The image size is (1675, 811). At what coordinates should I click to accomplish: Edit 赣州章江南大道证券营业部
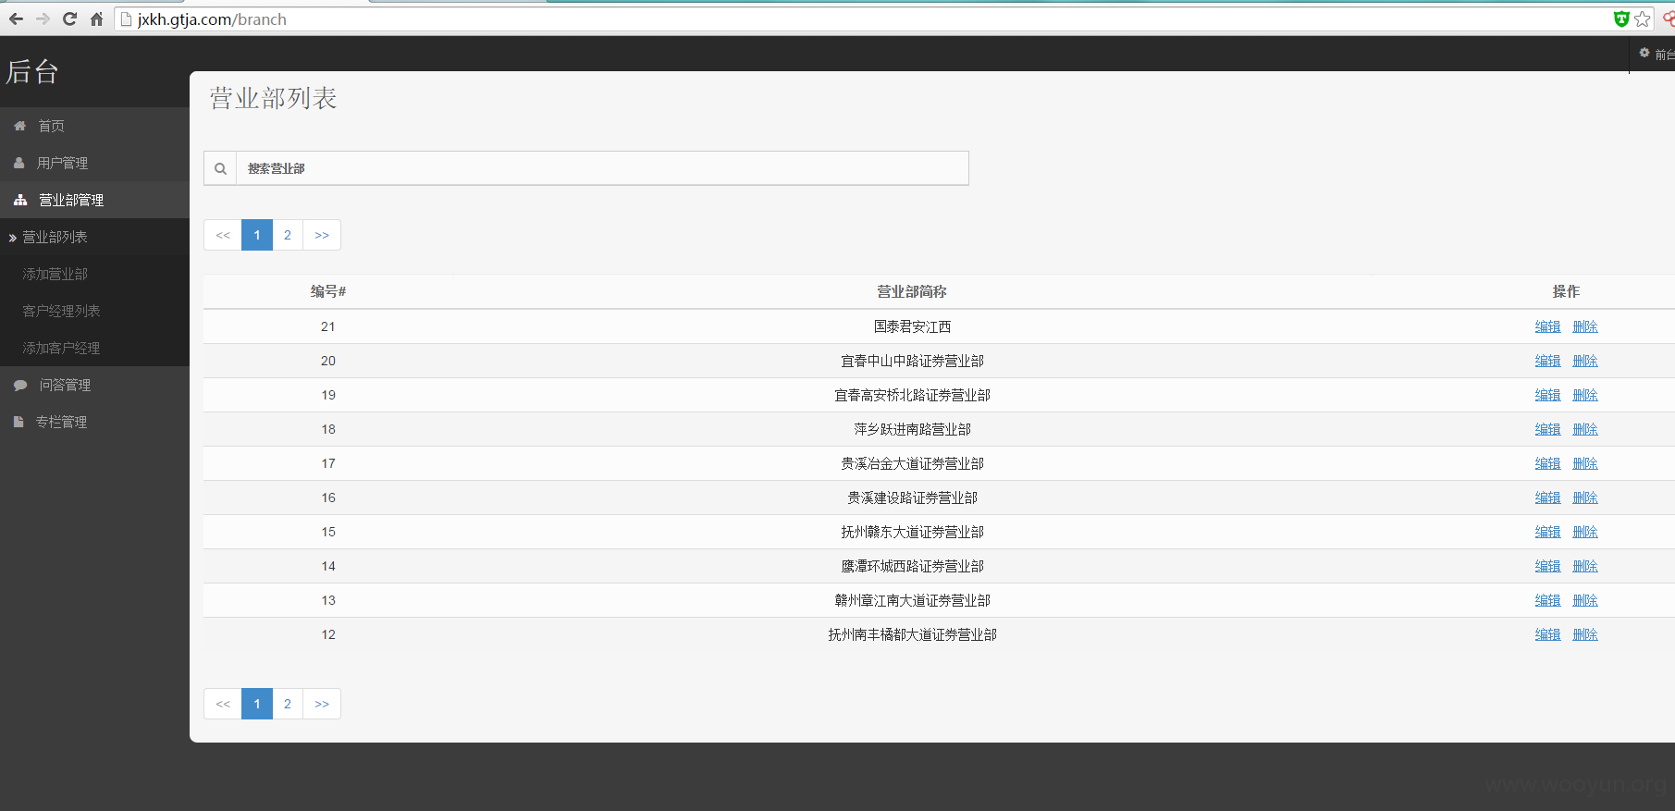click(x=1547, y=600)
